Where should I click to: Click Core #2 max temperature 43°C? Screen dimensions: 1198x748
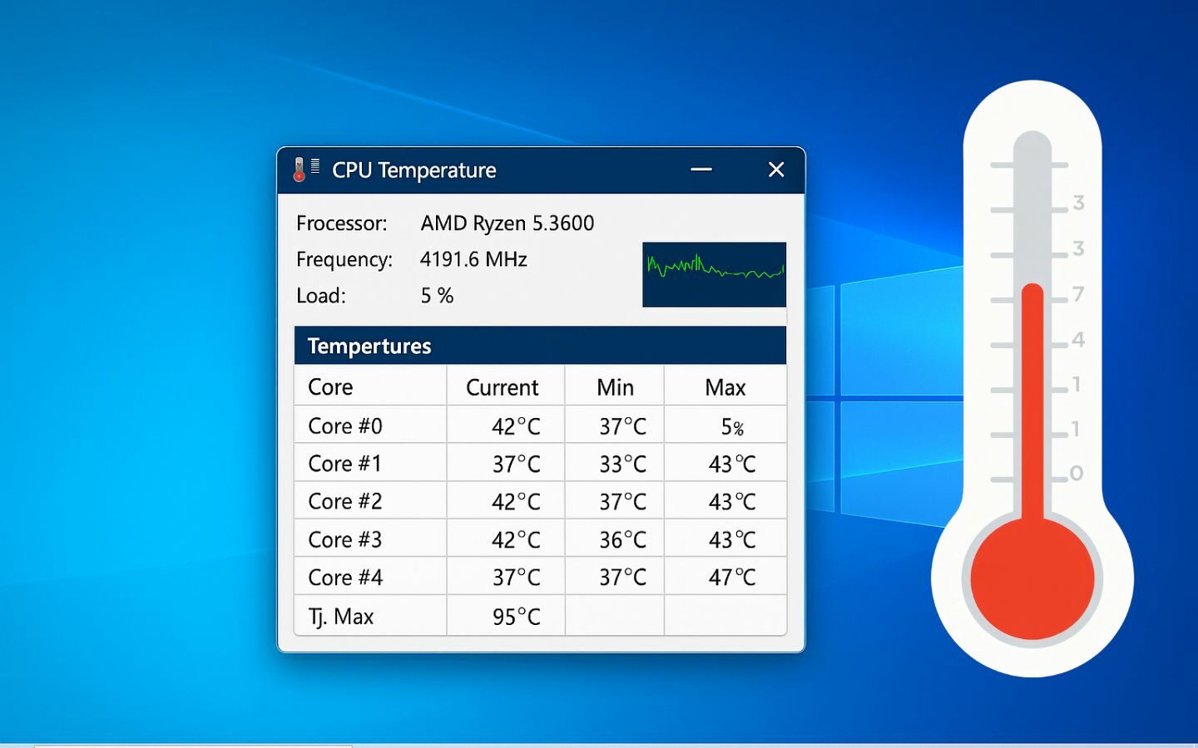[x=732, y=502]
